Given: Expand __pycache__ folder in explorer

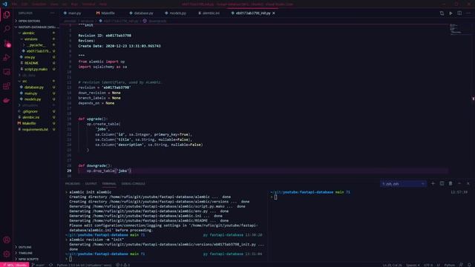Looking at the screenshot, I should pyautogui.click(x=36, y=45).
